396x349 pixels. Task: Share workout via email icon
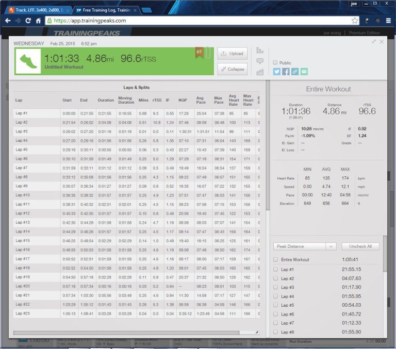(x=304, y=72)
